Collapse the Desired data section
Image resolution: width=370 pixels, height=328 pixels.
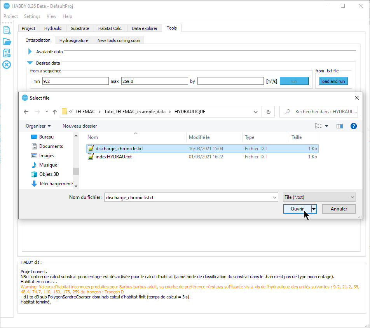pyautogui.click(x=30, y=63)
